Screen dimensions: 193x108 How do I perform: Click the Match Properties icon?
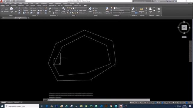click(x=107, y=10)
